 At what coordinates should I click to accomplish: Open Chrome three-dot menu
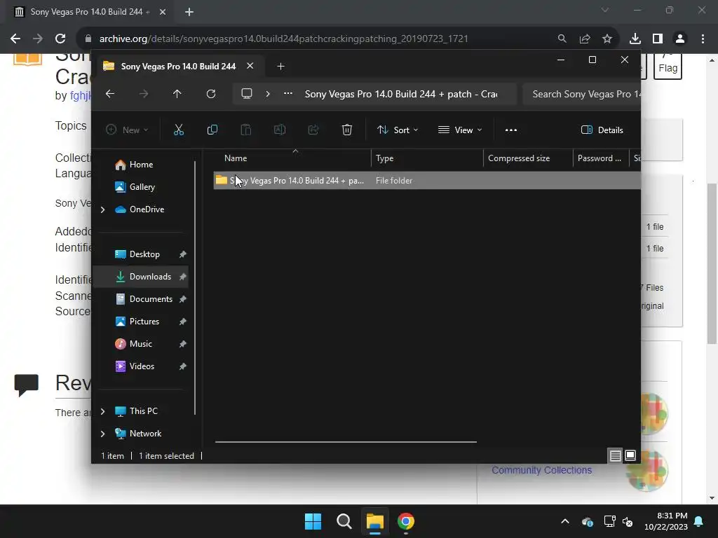(x=703, y=39)
